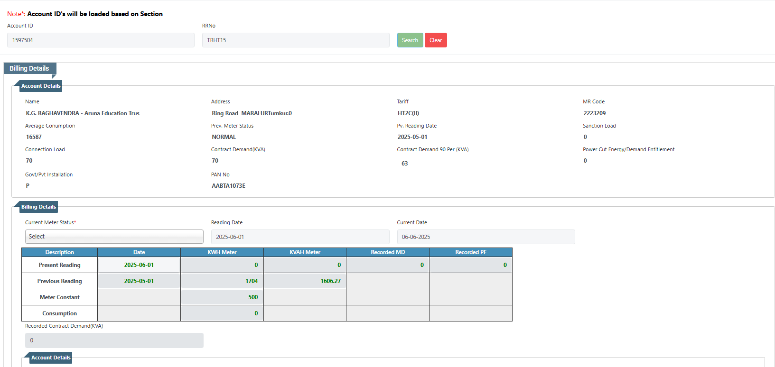775x367 pixels.
Task: Click Present Reading KVAH Meter cell
Action: 305,265
